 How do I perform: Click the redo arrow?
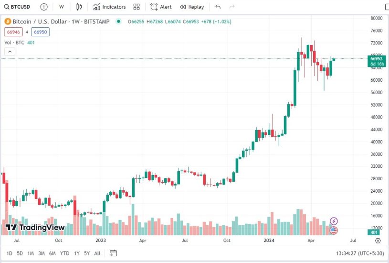pos(232,7)
